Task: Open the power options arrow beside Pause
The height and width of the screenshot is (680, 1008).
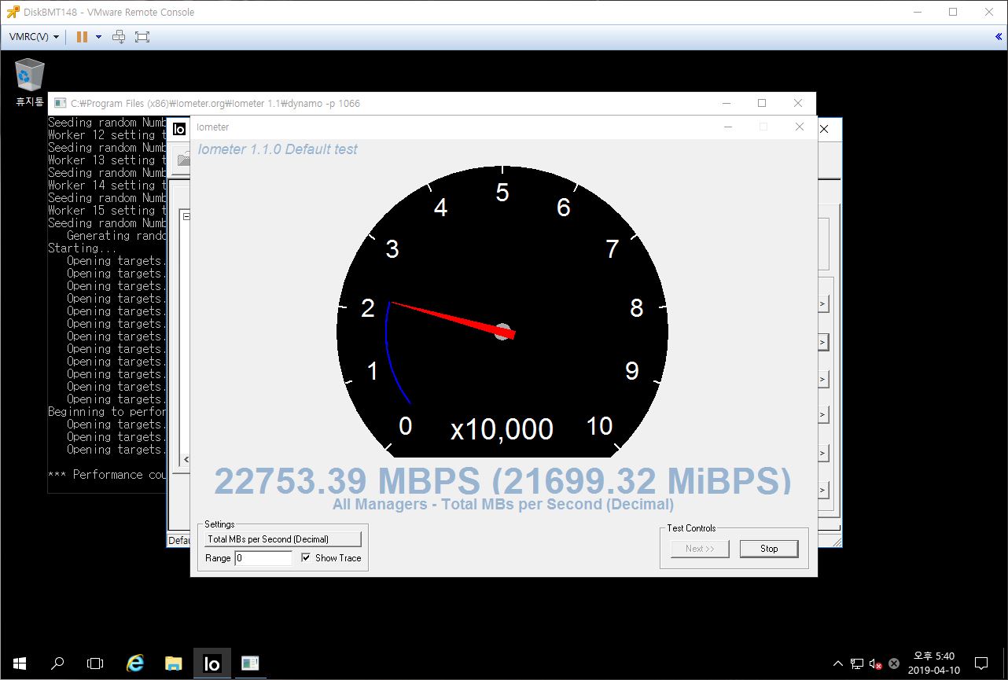Action: click(98, 37)
